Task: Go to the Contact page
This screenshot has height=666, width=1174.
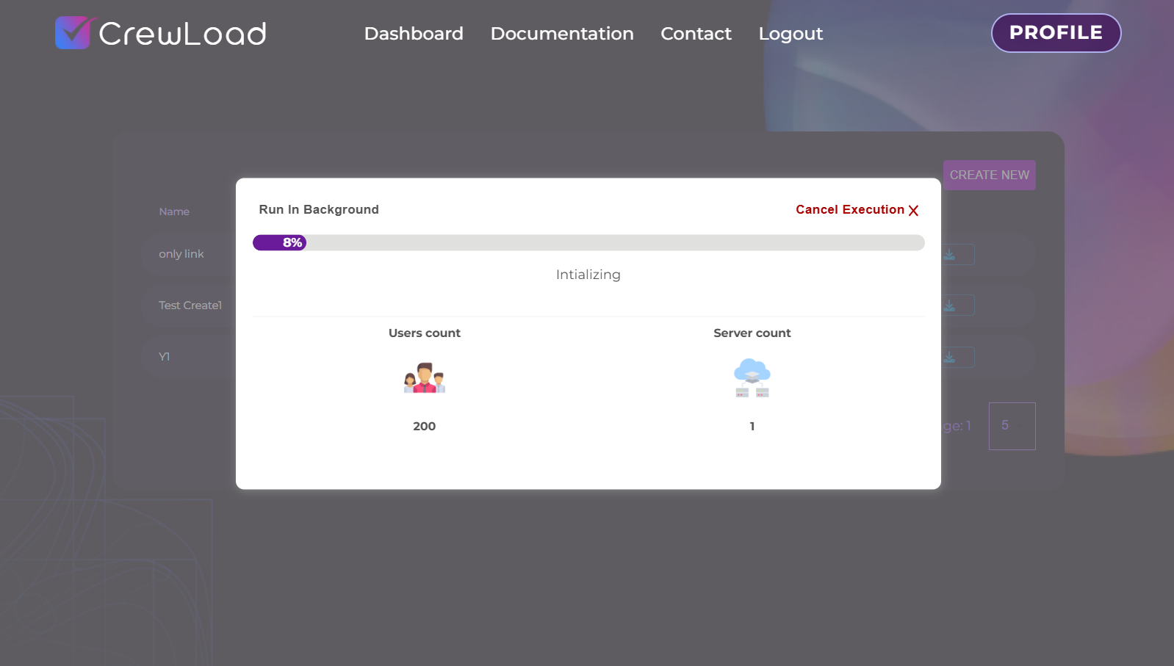Action: coord(696,34)
